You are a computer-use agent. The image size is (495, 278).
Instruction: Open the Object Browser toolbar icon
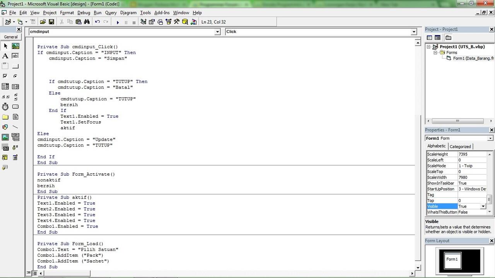pyautogui.click(x=168, y=22)
